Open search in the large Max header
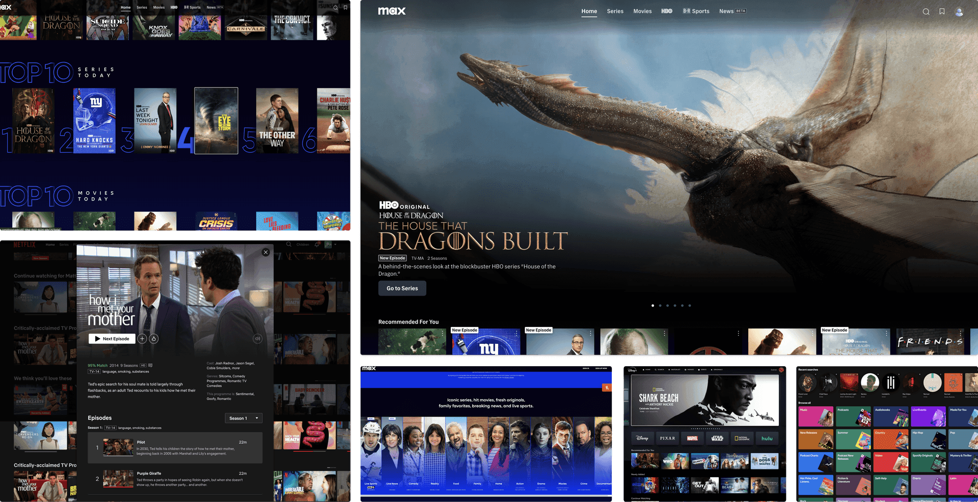Image resolution: width=978 pixels, height=502 pixels. click(x=926, y=12)
